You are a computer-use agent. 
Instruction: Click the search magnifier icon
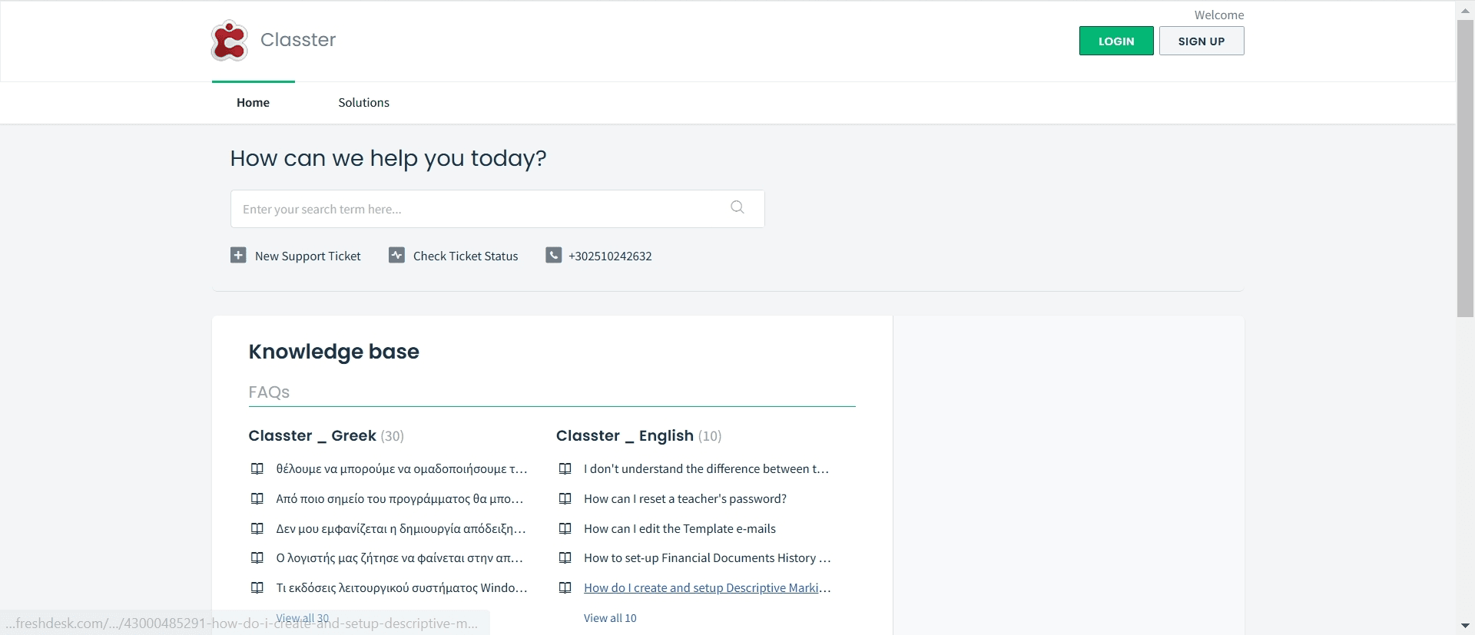737,207
